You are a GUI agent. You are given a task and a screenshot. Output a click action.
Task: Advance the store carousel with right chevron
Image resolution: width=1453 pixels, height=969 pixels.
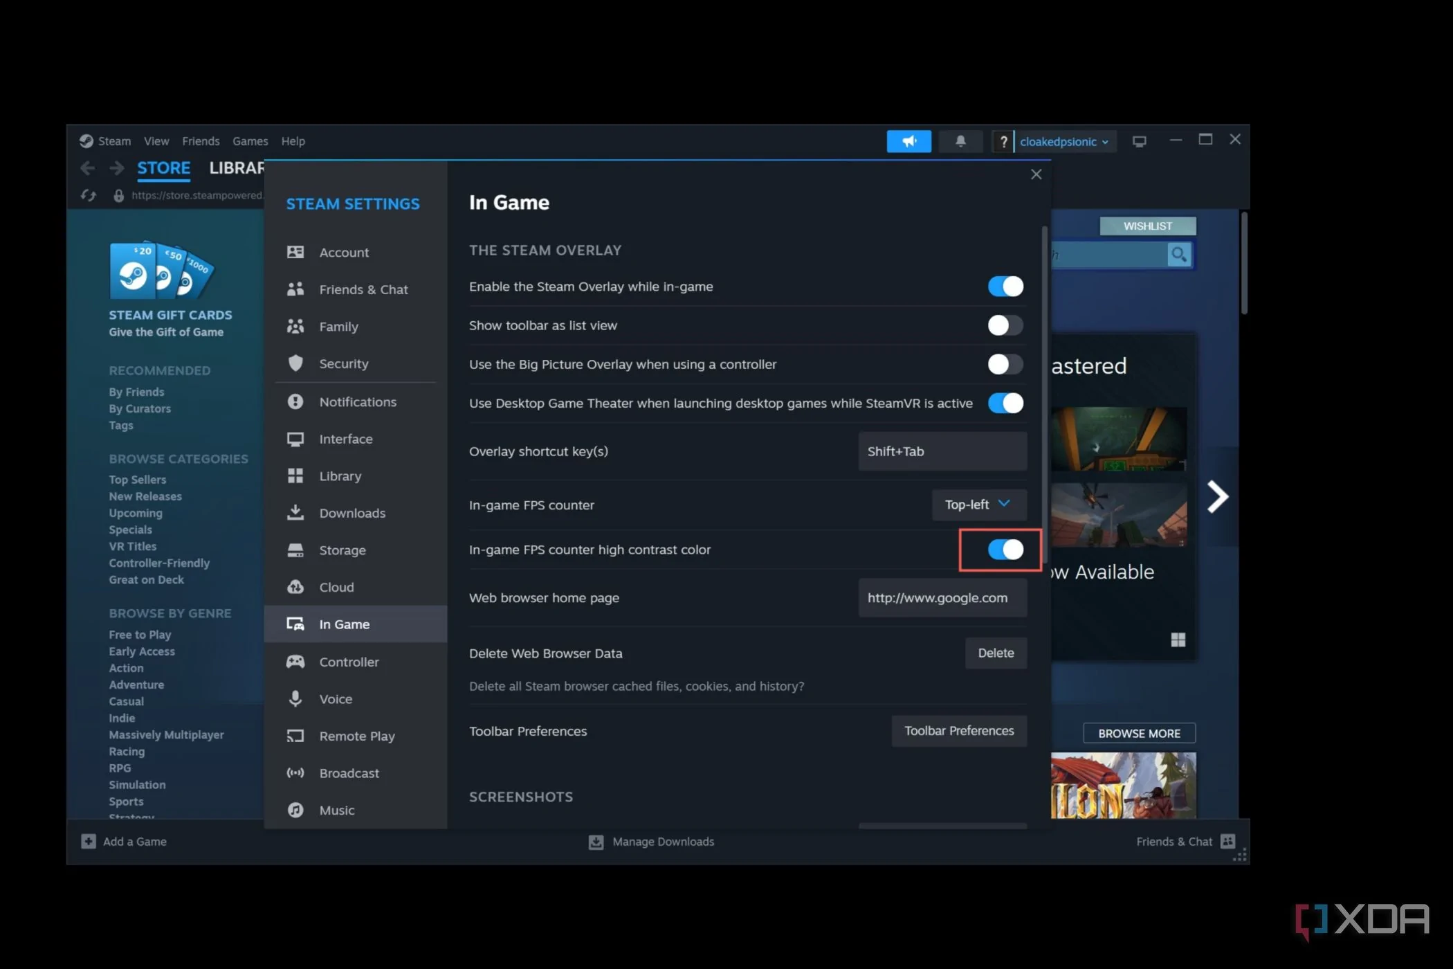pyautogui.click(x=1217, y=496)
